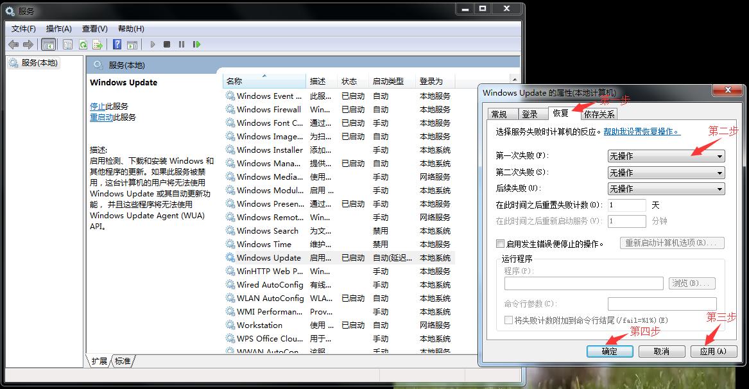Click the start service toolbar icon
This screenshot has height=389, width=749.
[153, 44]
